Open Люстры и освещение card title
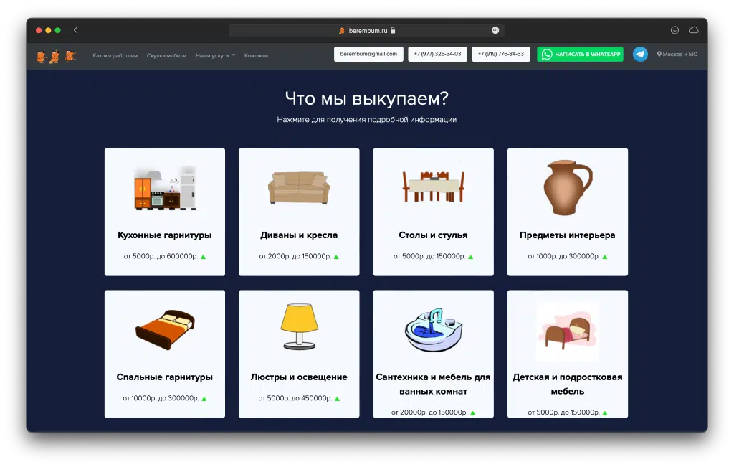 pos(299,377)
